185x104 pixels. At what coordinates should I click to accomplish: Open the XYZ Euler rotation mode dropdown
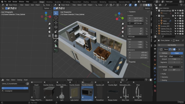click(138, 37)
